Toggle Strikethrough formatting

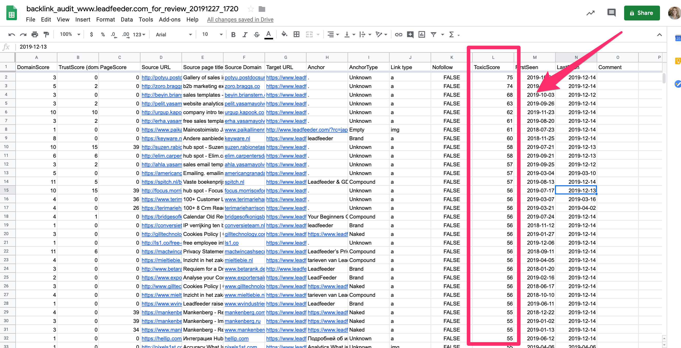click(256, 35)
